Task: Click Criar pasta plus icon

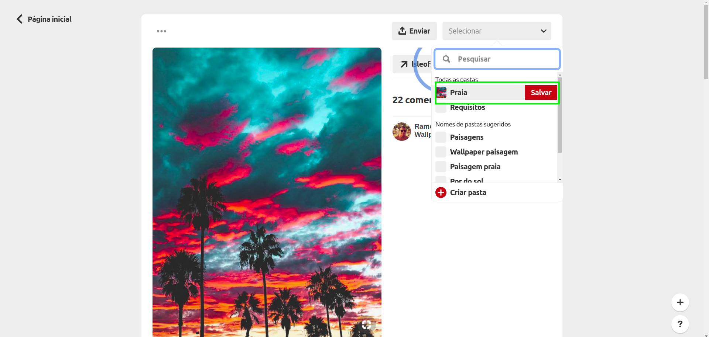Action: [x=441, y=192]
